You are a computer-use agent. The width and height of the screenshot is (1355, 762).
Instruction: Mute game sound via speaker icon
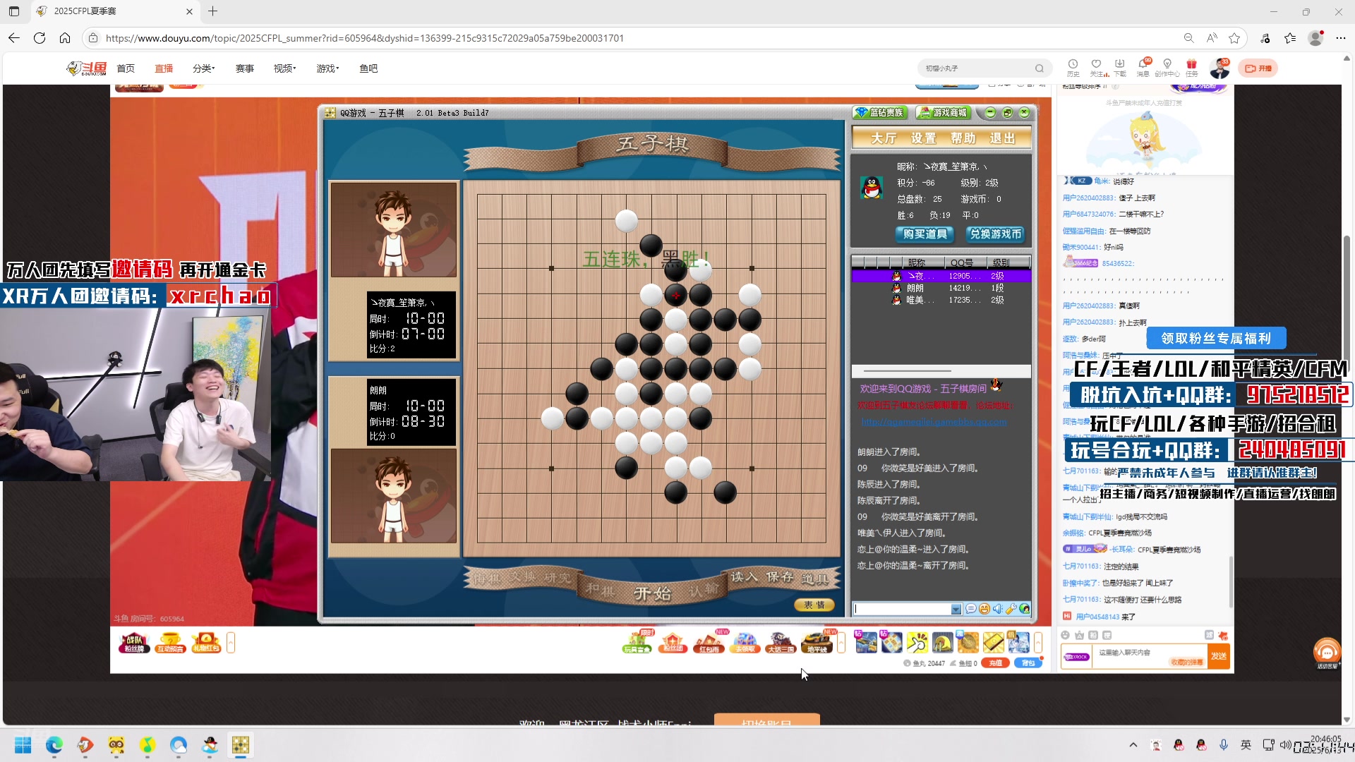[x=997, y=609]
